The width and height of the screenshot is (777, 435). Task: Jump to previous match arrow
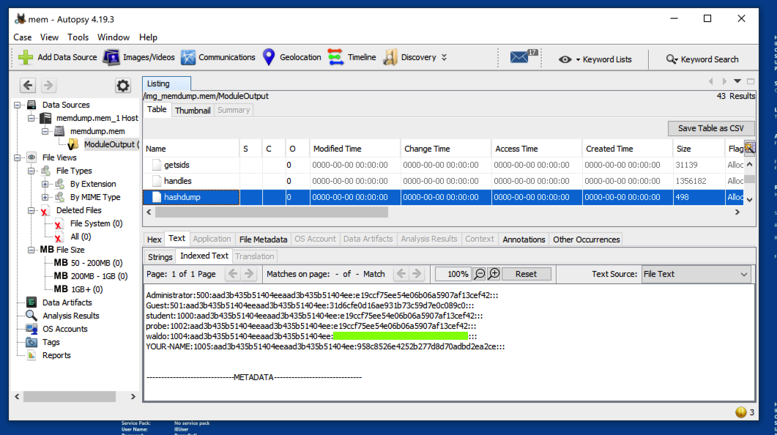coord(401,274)
